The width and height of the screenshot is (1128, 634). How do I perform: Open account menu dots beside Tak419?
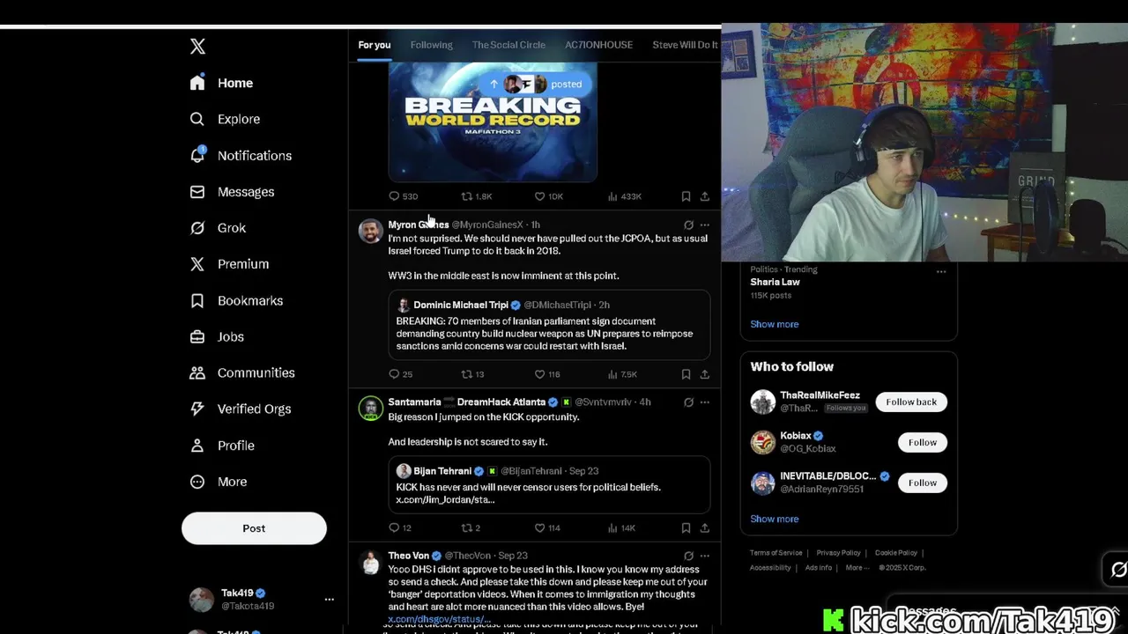point(329,600)
